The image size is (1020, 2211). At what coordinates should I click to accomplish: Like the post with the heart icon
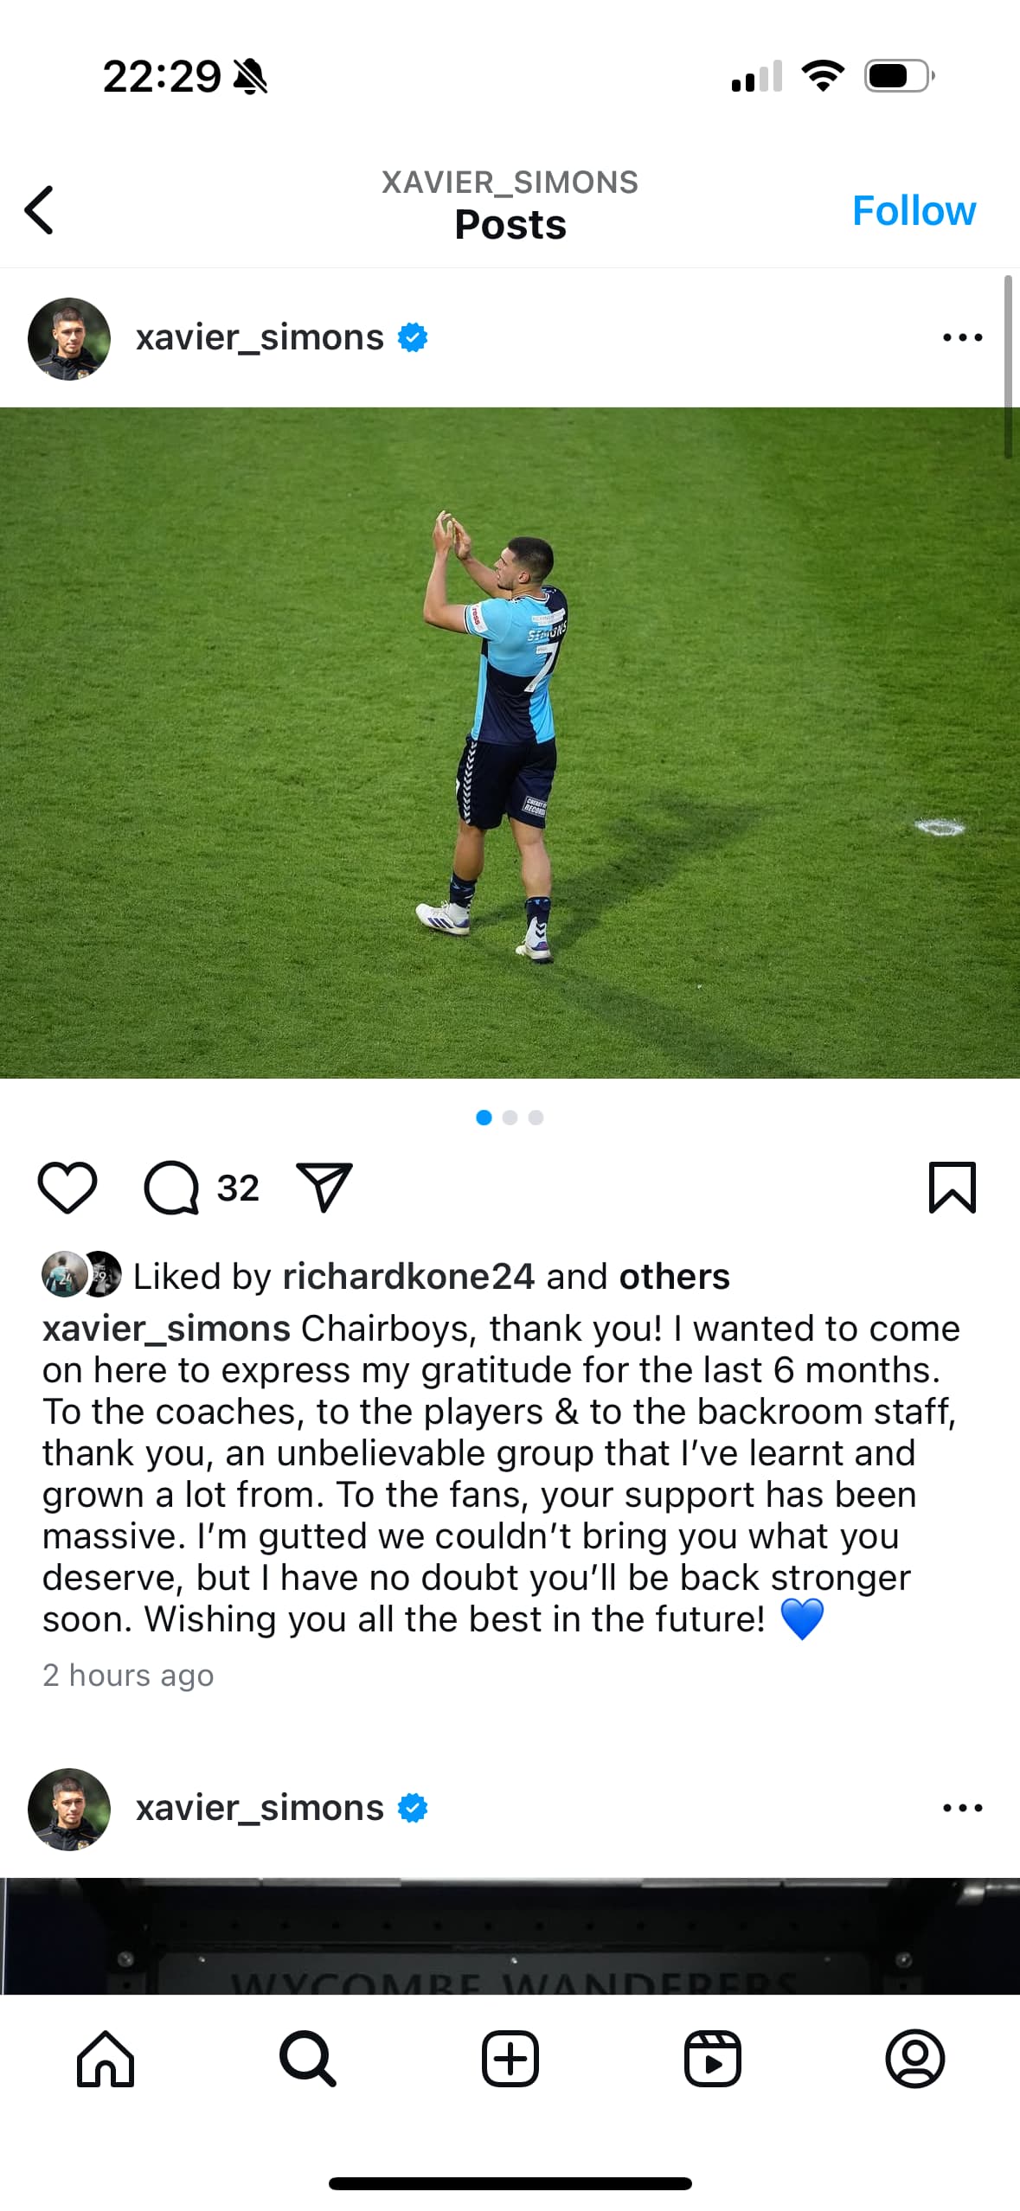click(x=67, y=1188)
